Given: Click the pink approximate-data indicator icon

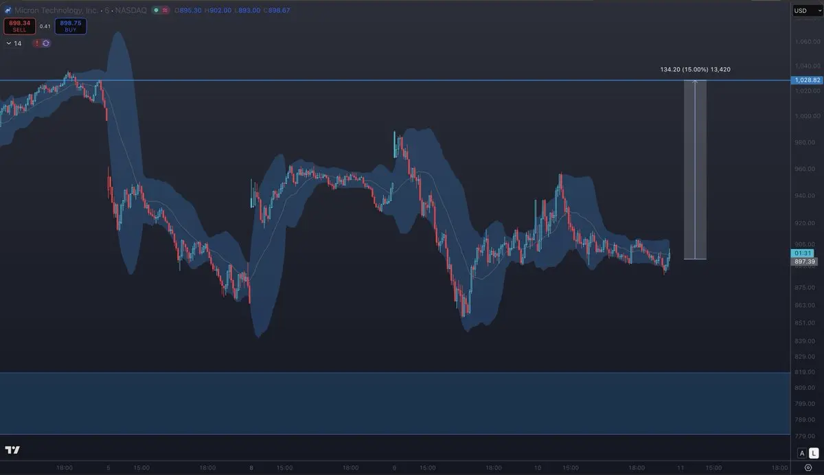Looking at the screenshot, I should (166, 10).
